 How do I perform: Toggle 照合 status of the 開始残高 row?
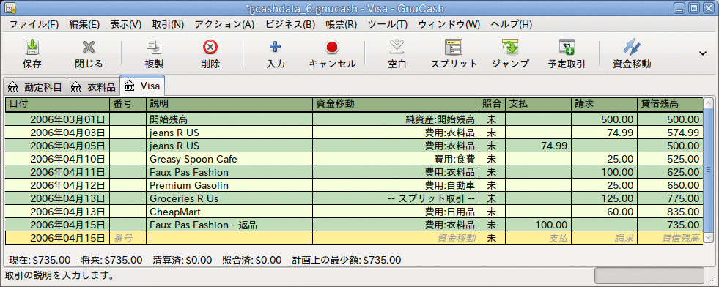pyautogui.click(x=492, y=120)
